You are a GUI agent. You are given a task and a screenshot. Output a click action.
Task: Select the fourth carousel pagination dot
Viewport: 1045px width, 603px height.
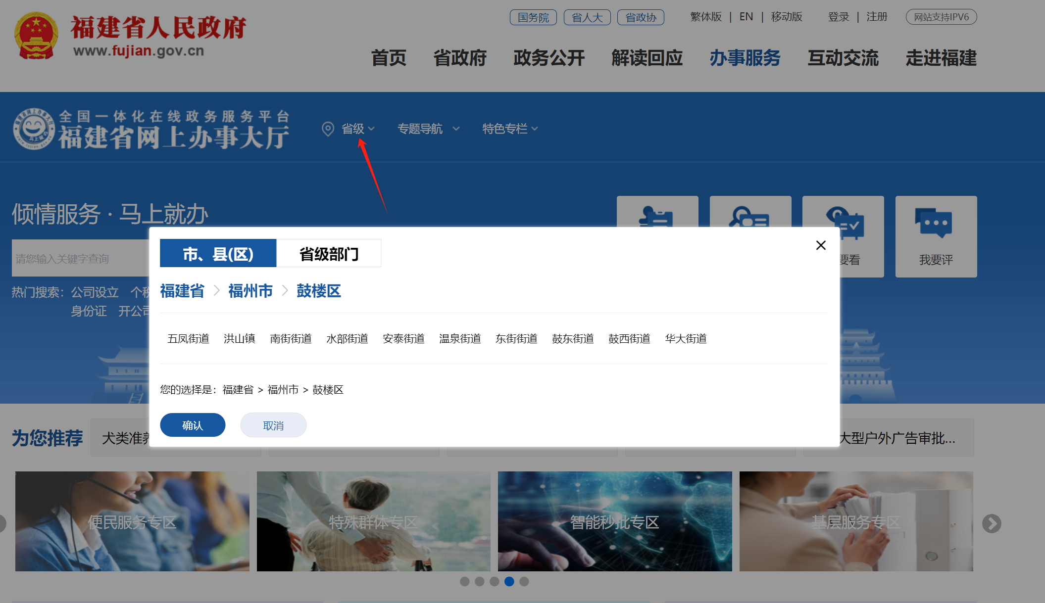click(509, 582)
